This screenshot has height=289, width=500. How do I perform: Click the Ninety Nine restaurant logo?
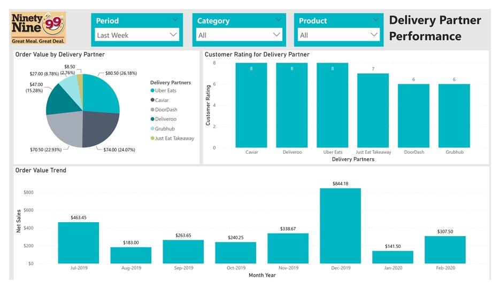[39, 28]
